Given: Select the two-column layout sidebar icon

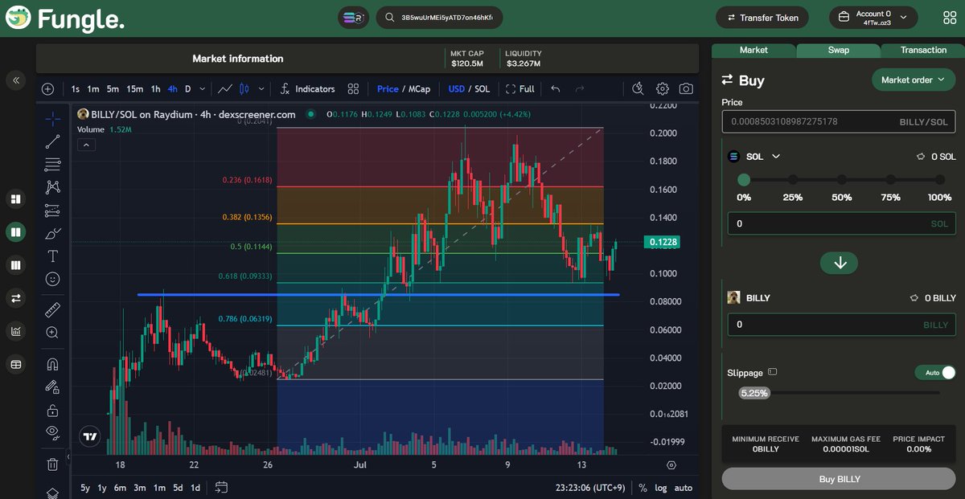Looking at the screenshot, I should [15, 232].
